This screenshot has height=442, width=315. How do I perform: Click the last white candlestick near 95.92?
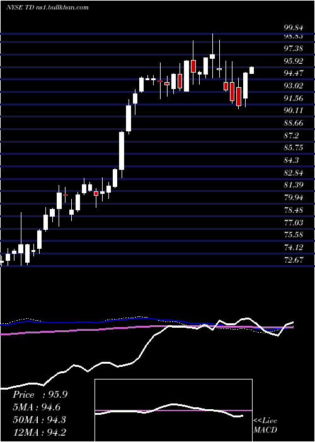click(252, 70)
